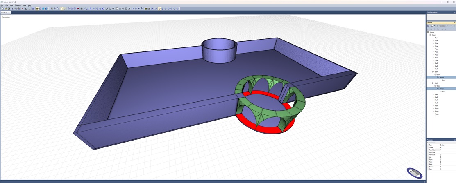Open the Insert menu

point(24,5)
